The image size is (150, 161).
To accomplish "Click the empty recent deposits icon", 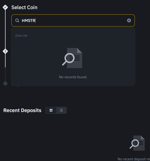I will [x=137, y=143].
